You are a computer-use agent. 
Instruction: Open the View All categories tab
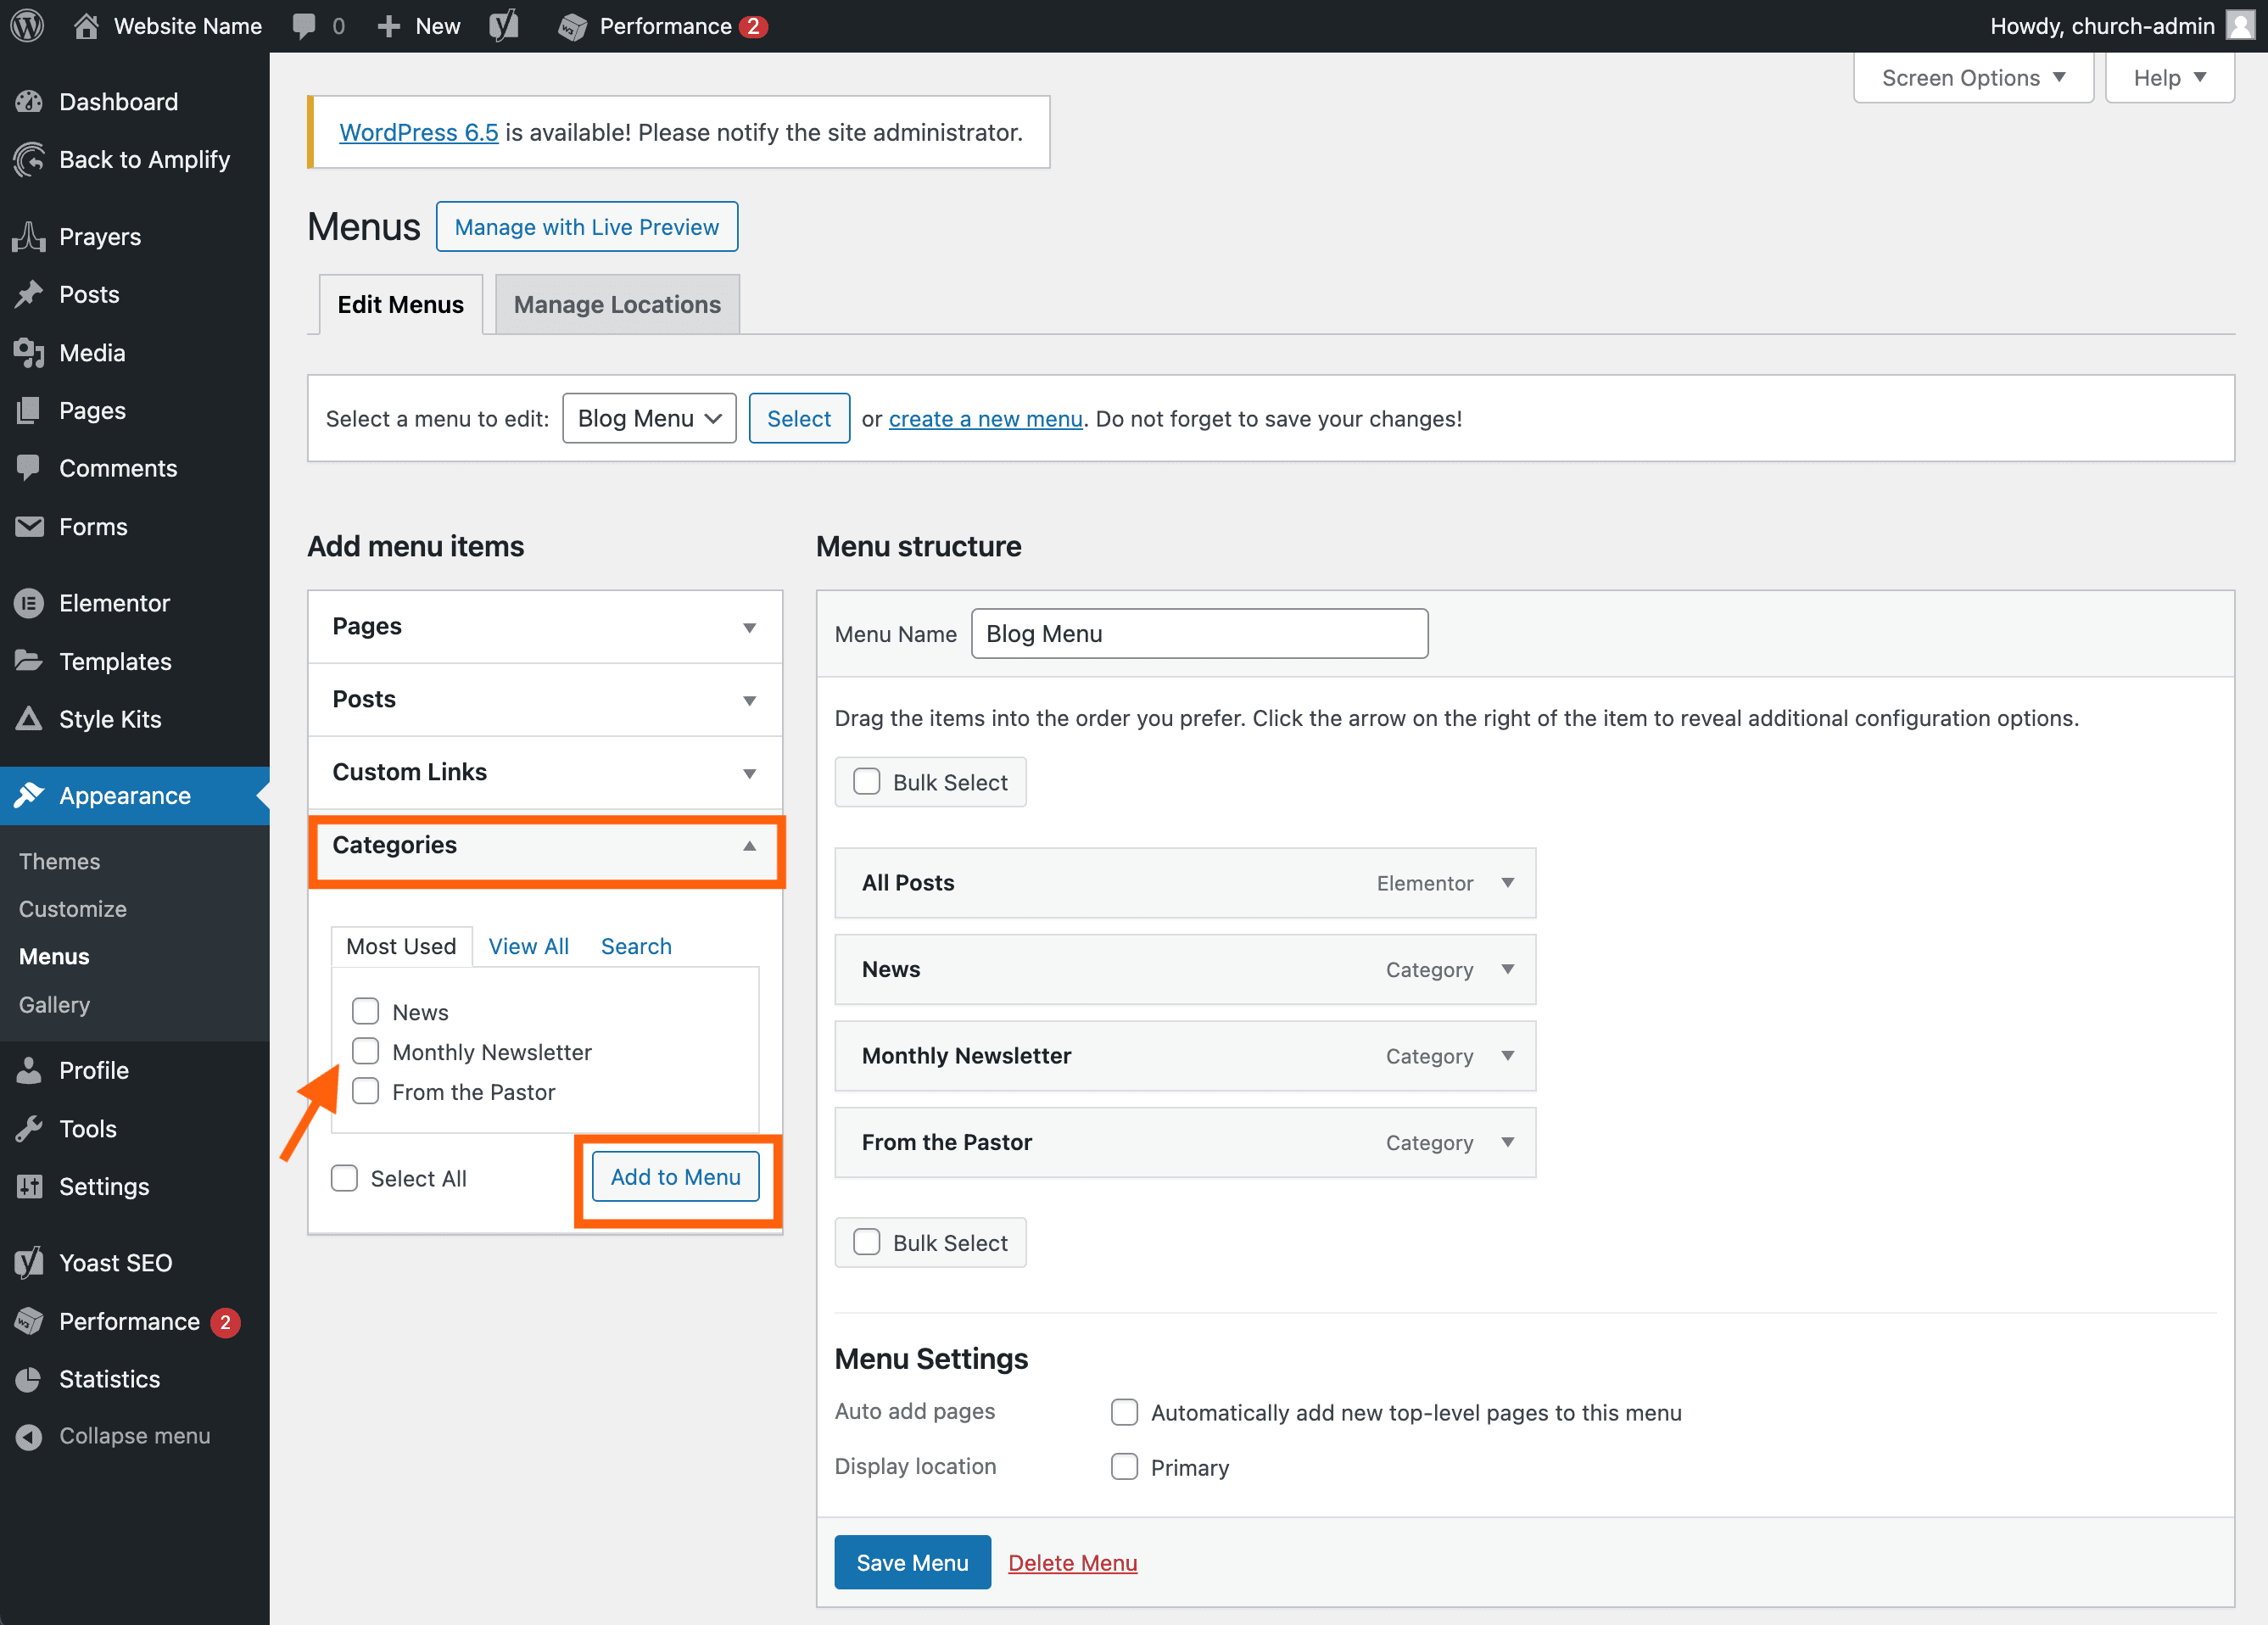(x=528, y=946)
